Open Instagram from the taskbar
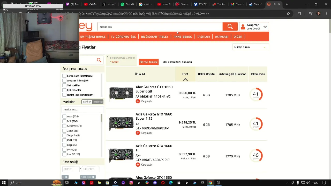 pos(131,183)
